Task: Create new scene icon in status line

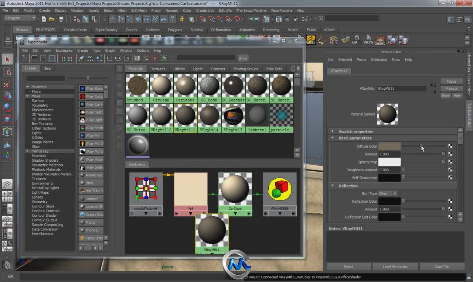Action: (x=44, y=19)
